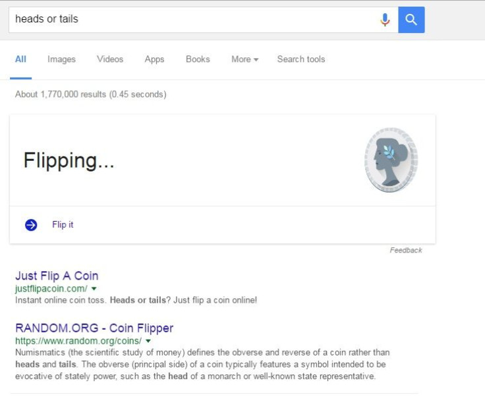Screen dimensions: 485x399
Task: Open the More dropdown menu
Action: pos(244,59)
